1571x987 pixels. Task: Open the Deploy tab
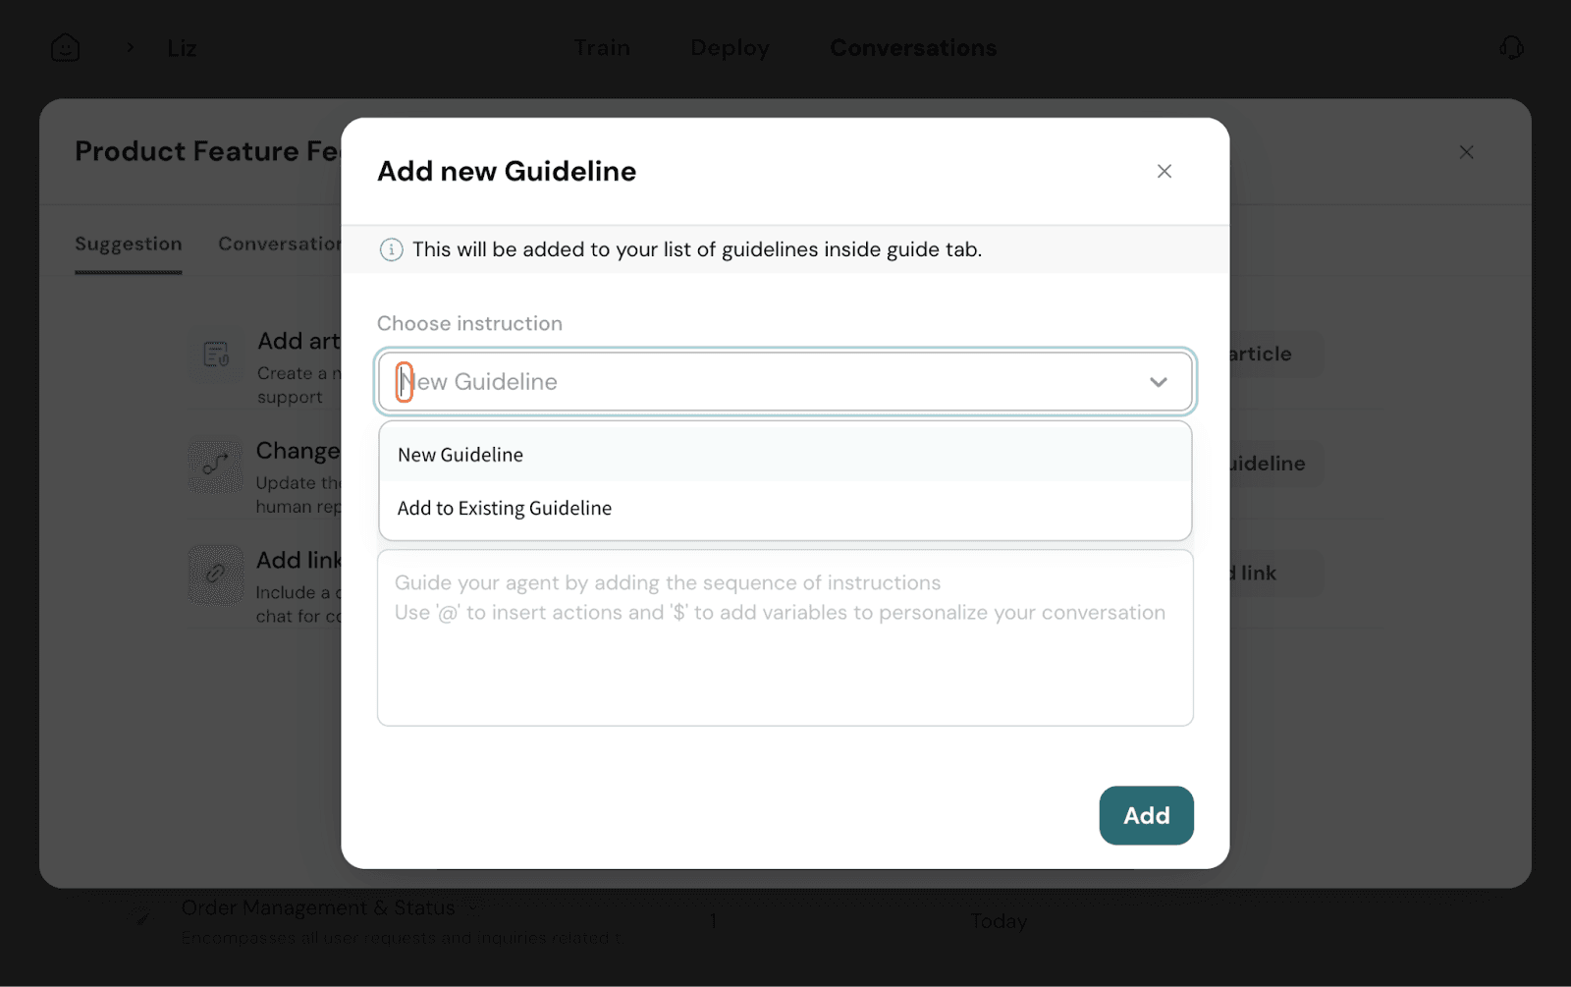pyautogui.click(x=730, y=47)
